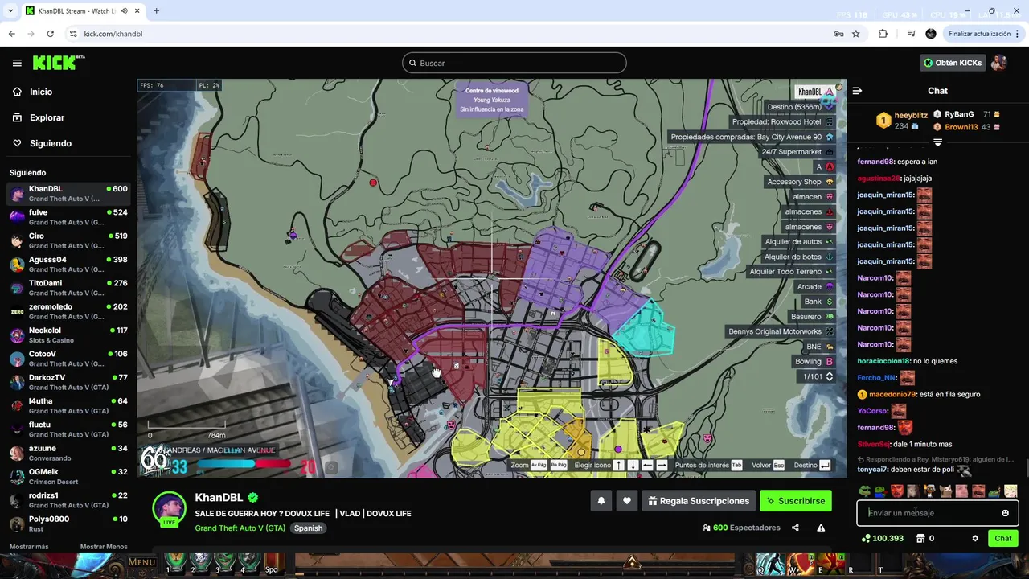Open fulve channel in following list
The width and height of the screenshot is (1029, 579).
tap(68, 217)
